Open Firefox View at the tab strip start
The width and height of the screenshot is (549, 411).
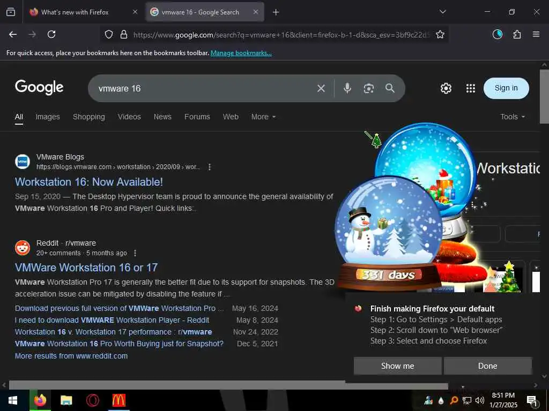(11, 12)
